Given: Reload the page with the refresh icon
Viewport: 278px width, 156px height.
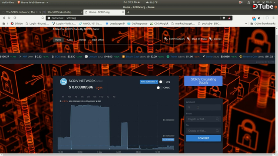Looking at the screenshot, I should pyautogui.click(x=15, y=18).
